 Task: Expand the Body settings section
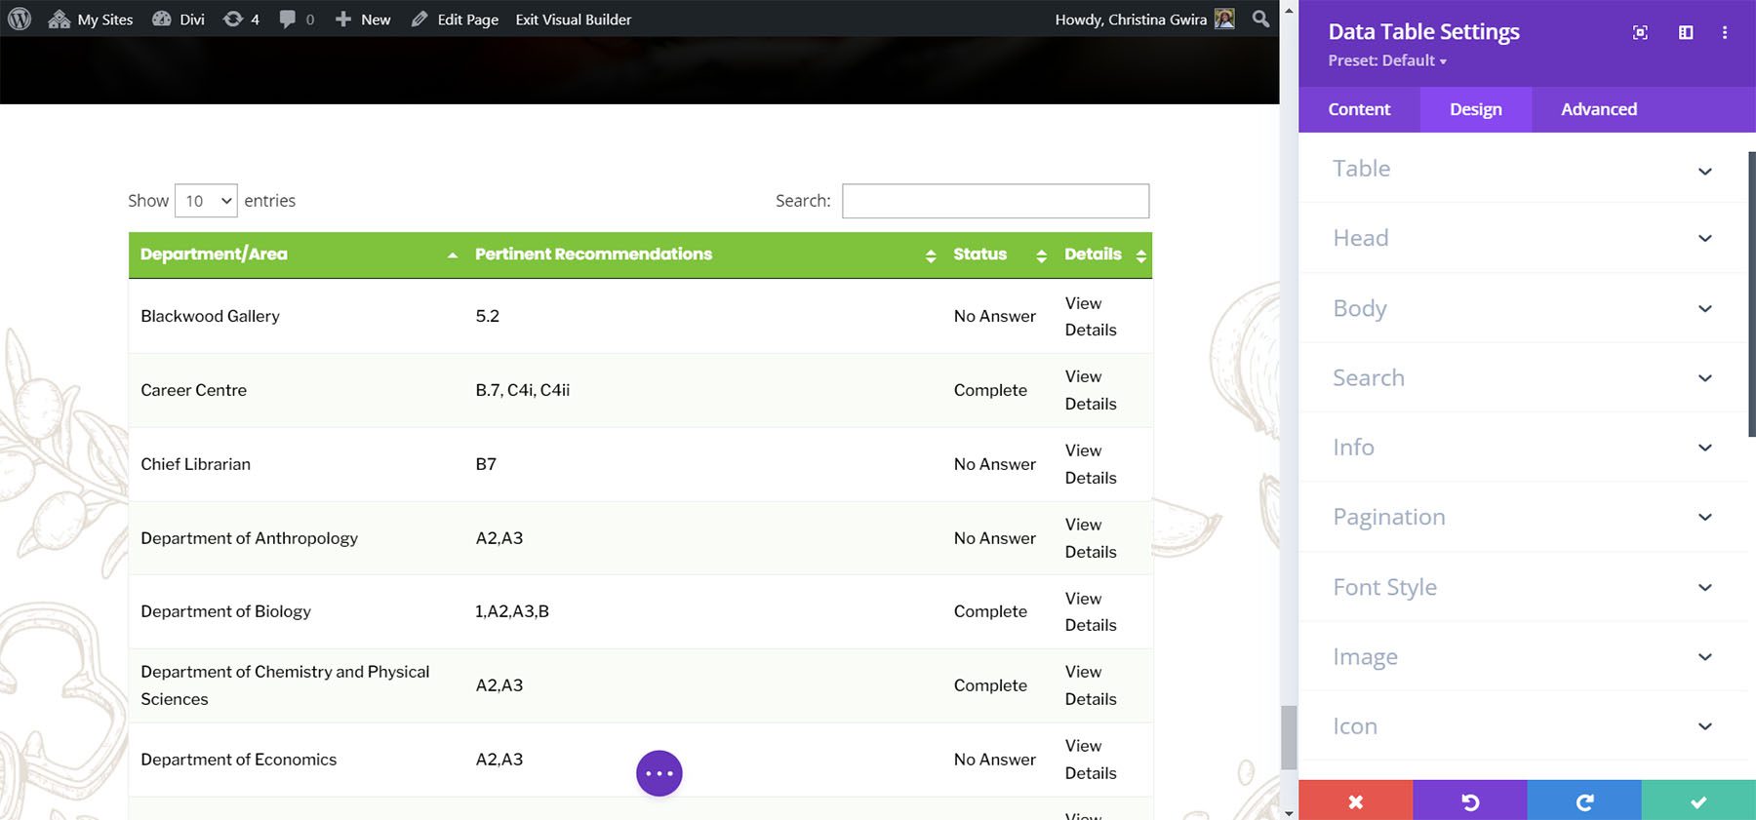point(1523,308)
